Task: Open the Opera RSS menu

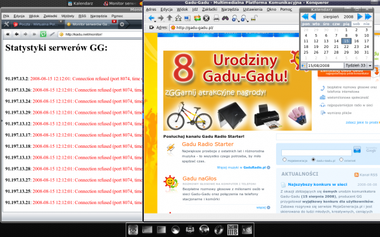Action: click(x=82, y=16)
